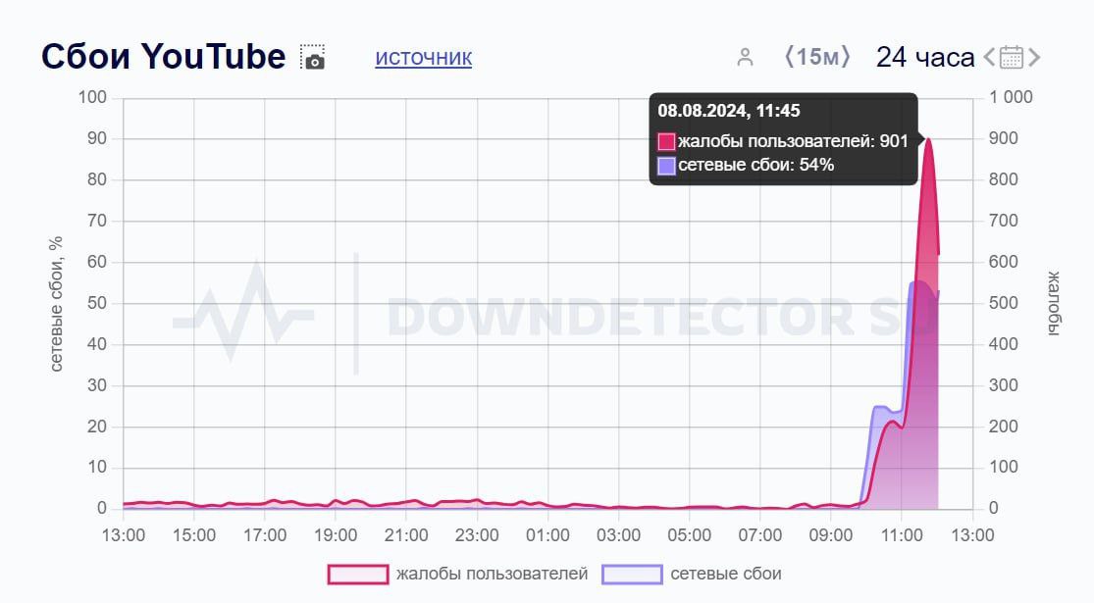The width and height of the screenshot is (1094, 603).
Task: Decrease interval with left bracket beside 15м
Action: [788, 57]
